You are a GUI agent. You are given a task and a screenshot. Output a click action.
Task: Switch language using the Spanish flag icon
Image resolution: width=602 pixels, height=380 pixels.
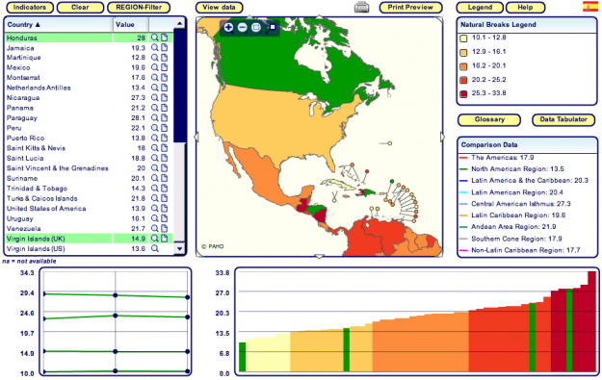(x=590, y=7)
